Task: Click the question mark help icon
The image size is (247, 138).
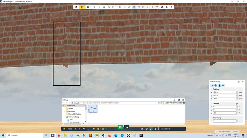Action: pos(171,7)
